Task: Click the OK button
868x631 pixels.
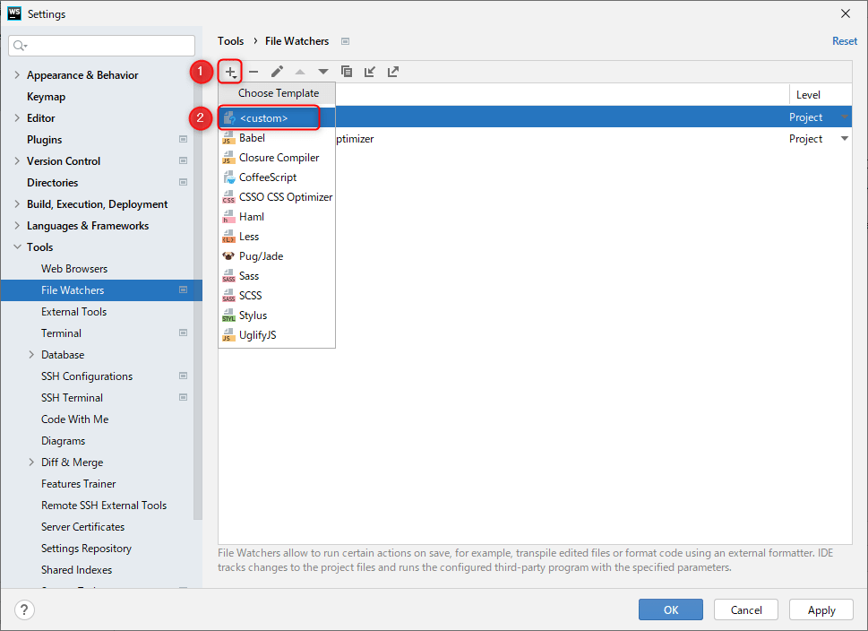Action: [x=671, y=609]
